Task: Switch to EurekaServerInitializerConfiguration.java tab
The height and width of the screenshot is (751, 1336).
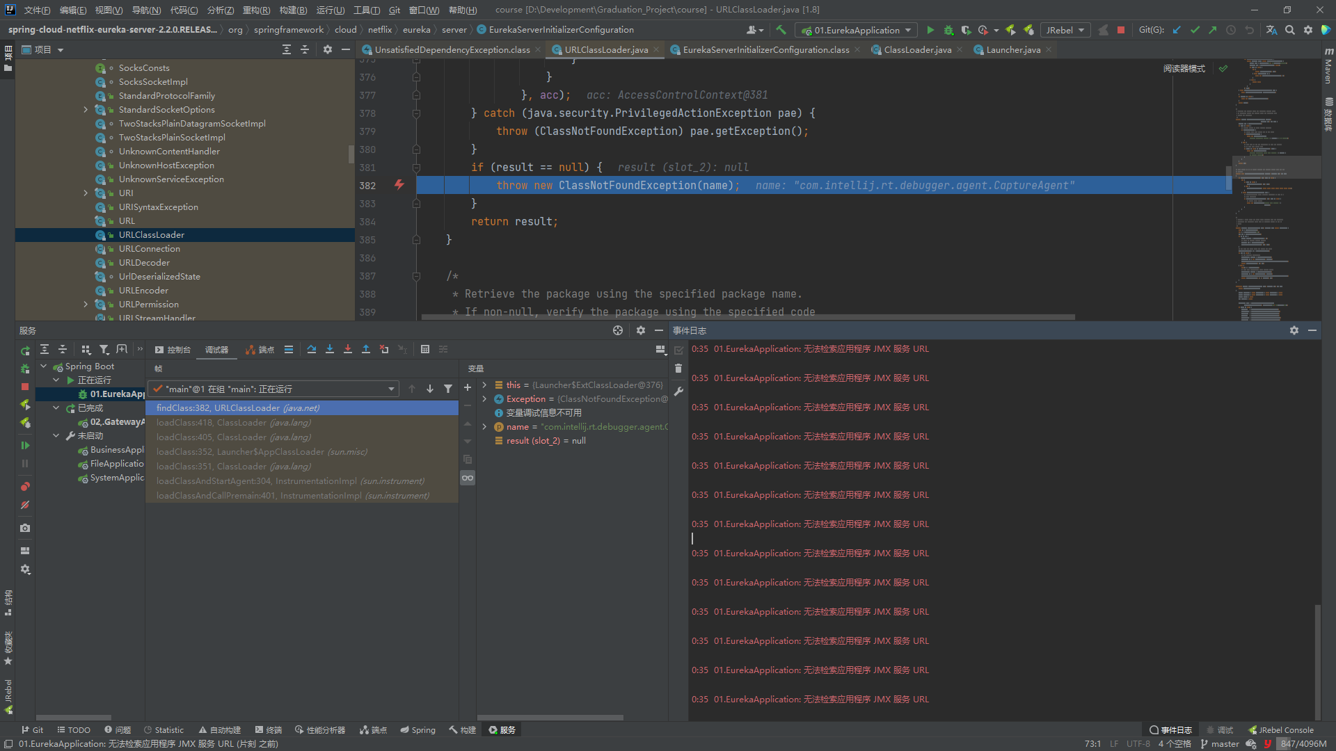Action: coord(763,49)
